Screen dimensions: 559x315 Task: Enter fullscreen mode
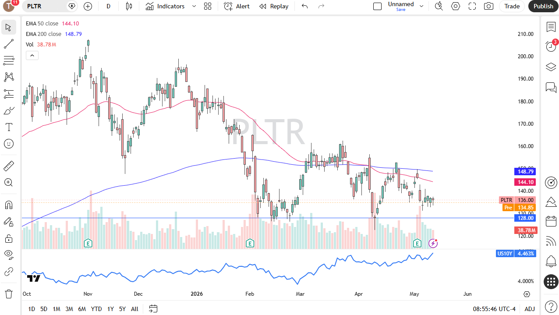tap(472, 6)
